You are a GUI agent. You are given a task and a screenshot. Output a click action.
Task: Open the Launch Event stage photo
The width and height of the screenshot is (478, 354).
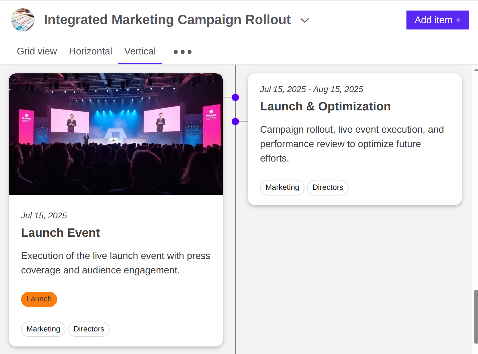(116, 134)
